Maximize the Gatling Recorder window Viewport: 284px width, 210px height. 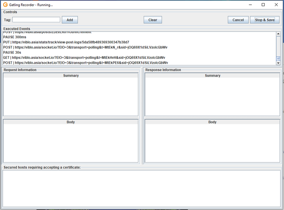(x=263, y=5)
